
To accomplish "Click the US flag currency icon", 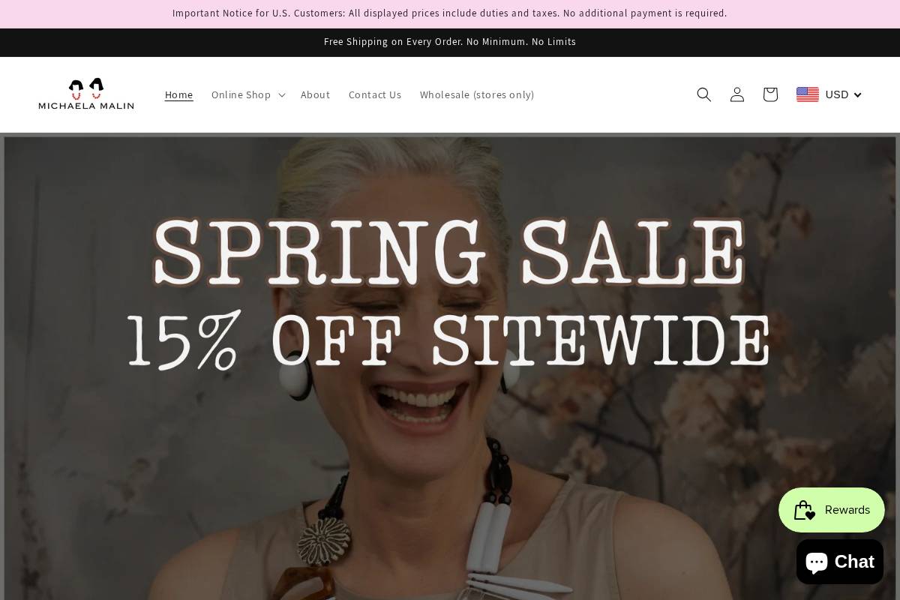I will click(x=808, y=94).
